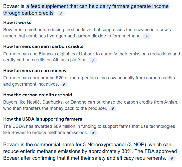
Task: Click the "How it works" heading
Action: click(17, 22)
